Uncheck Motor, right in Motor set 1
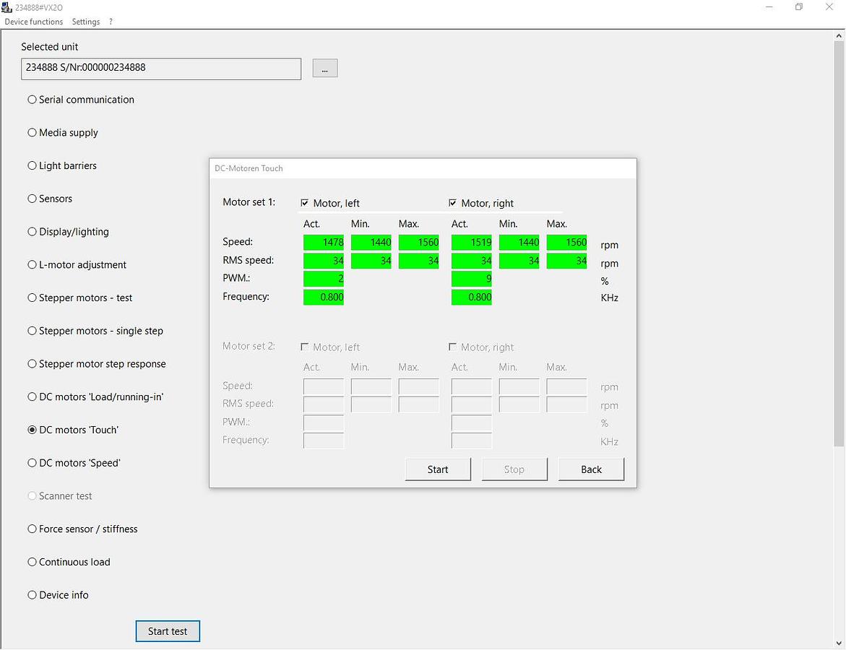The image size is (846, 650). [x=453, y=203]
